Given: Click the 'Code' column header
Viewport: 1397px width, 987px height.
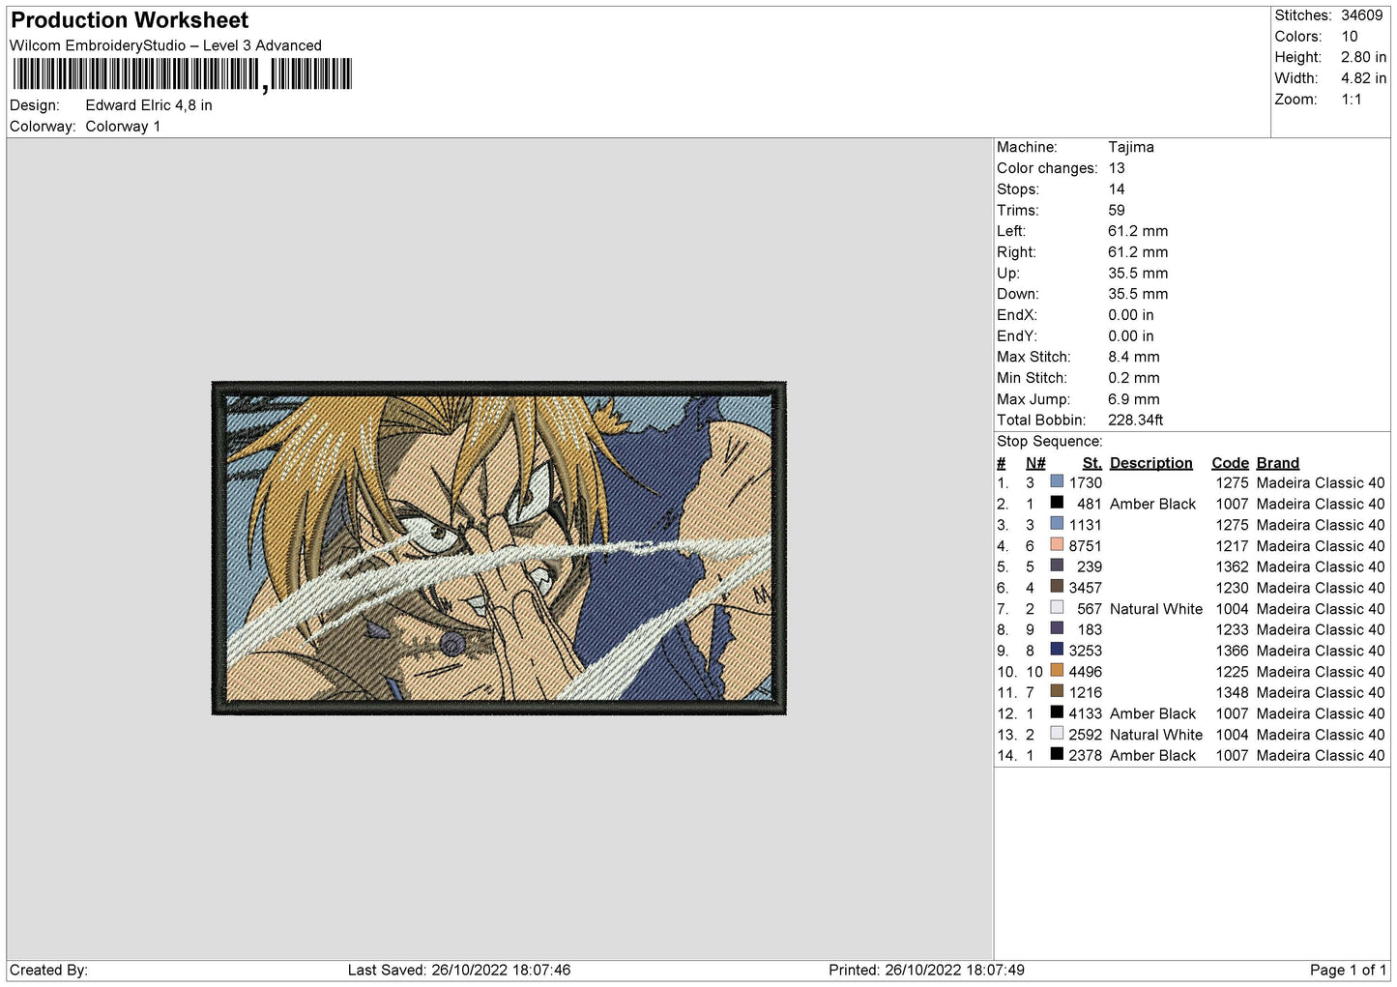Looking at the screenshot, I should tap(1231, 463).
